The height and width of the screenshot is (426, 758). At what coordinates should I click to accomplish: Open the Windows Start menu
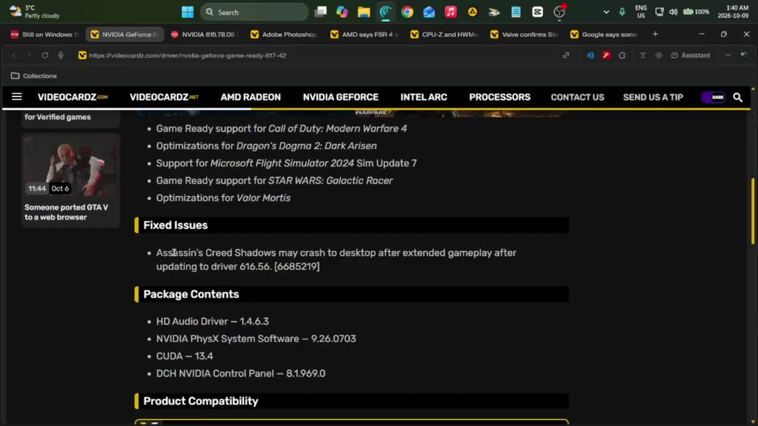(187, 12)
